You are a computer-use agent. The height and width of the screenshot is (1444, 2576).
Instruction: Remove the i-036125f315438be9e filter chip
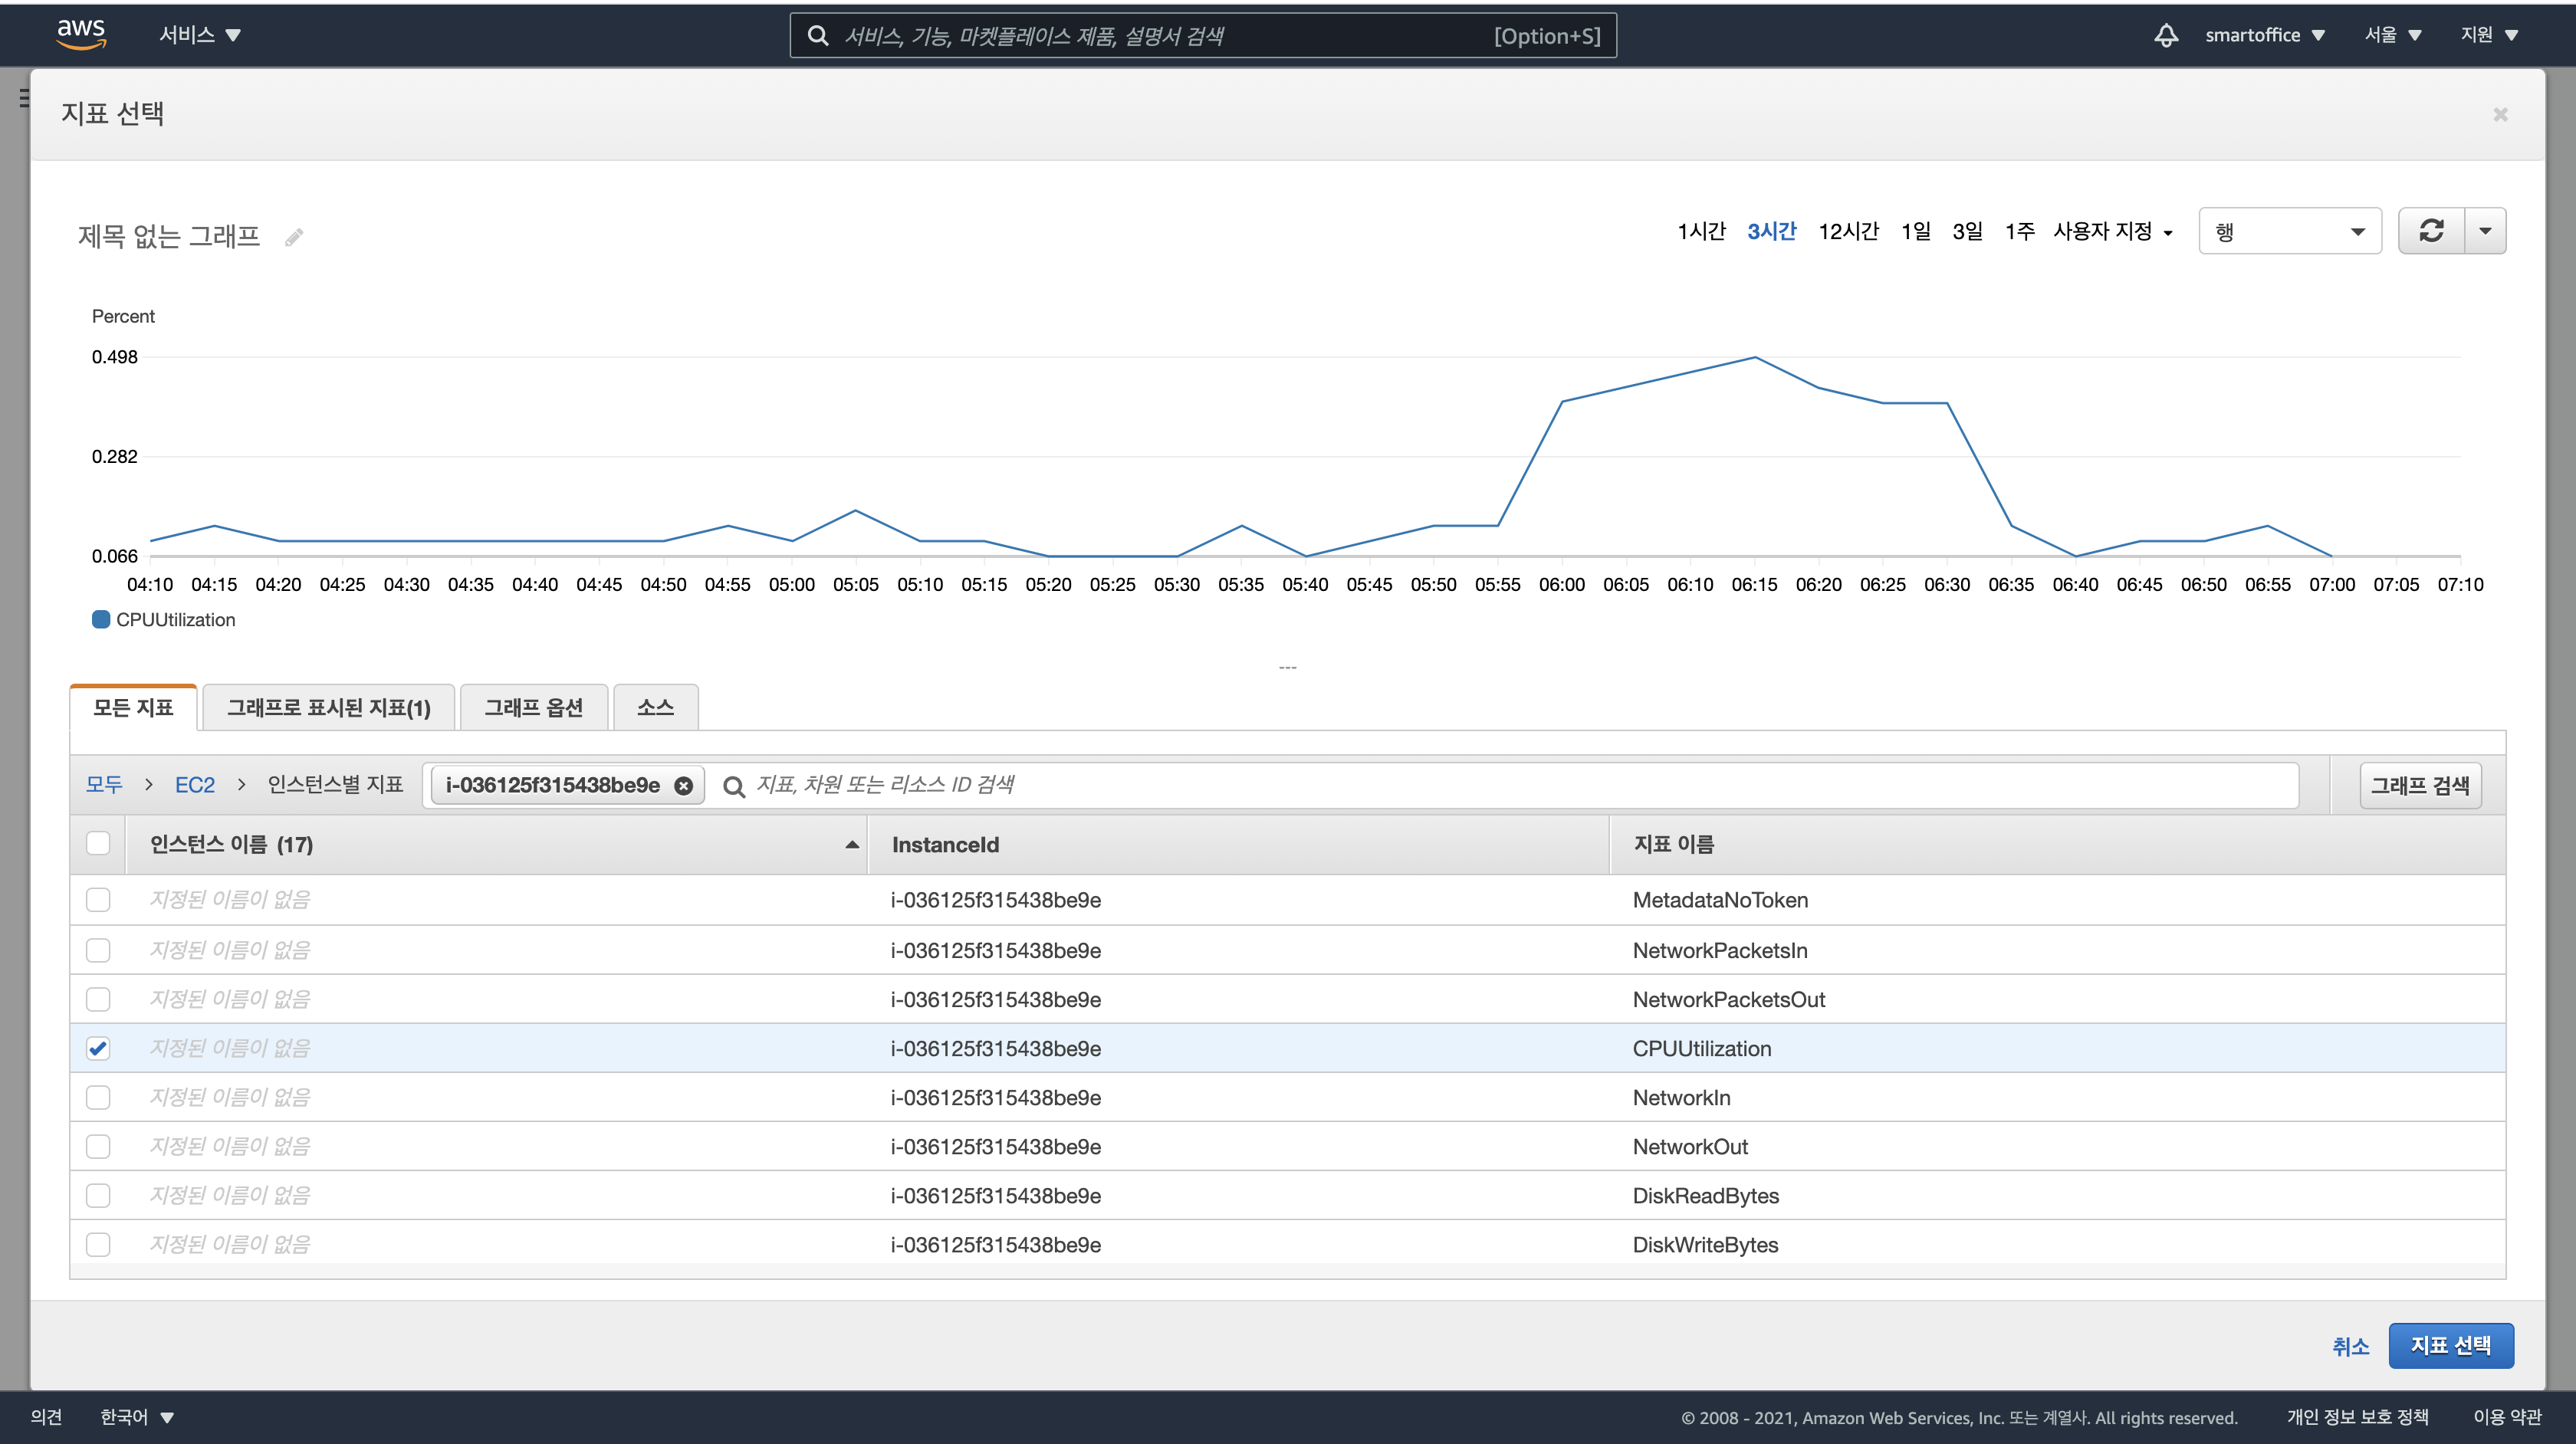click(x=684, y=786)
